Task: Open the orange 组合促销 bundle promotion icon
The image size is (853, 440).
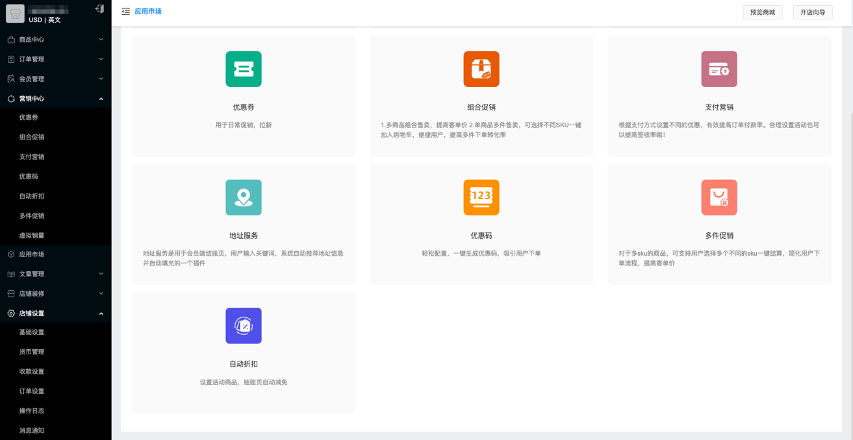Action: [481, 69]
